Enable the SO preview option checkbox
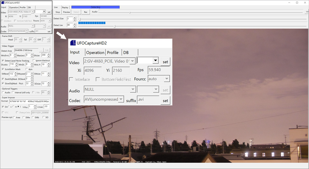309x169 pixels. click(43, 117)
